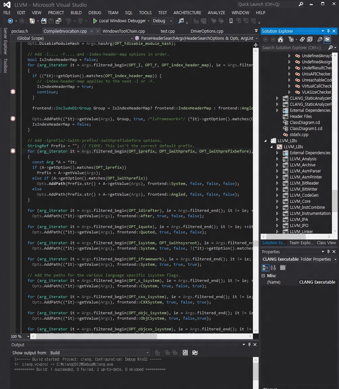Switch to Class View panel tab
The image size is (339, 389).
coord(326,242)
